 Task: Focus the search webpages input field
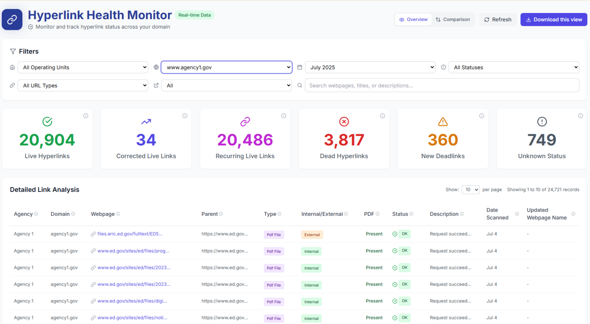(442, 86)
